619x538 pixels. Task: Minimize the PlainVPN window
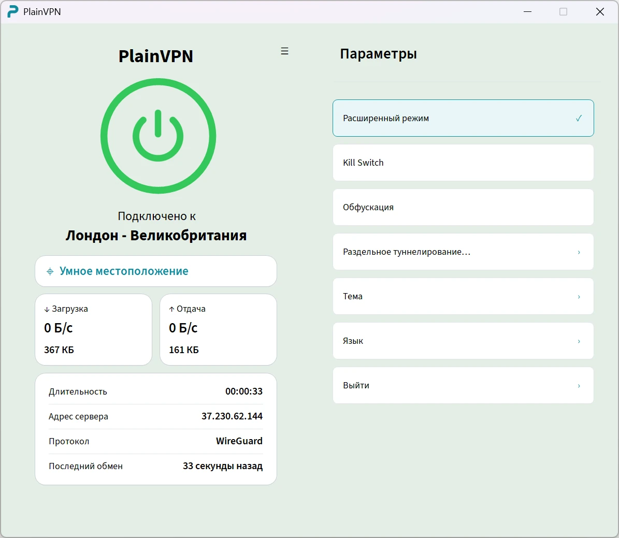[x=527, y=12]
